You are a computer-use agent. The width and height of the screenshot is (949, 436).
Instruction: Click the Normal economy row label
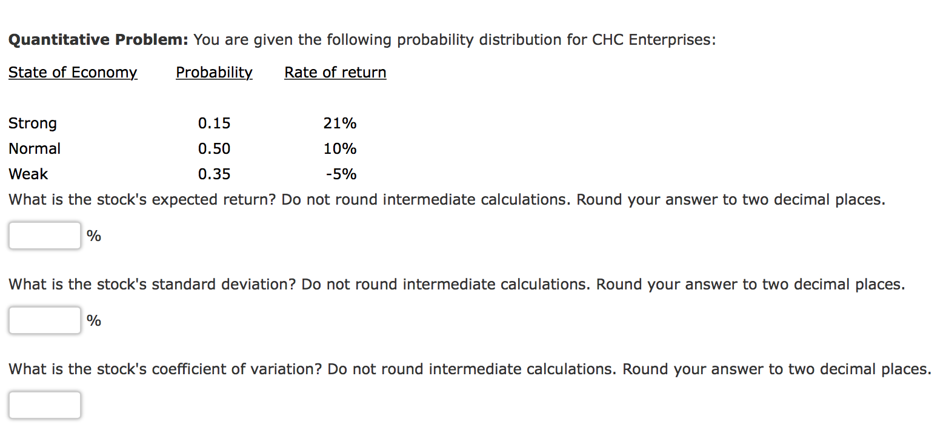[x=34, y=148]
